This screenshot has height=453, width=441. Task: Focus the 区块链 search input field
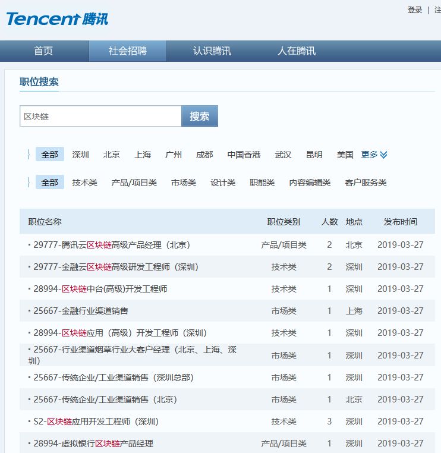[100, 116]
